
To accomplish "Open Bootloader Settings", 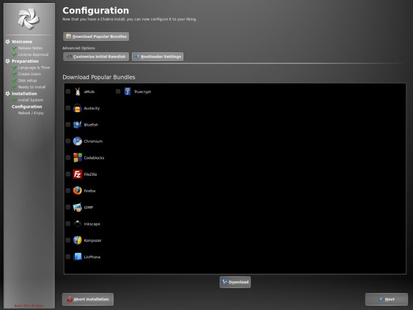I will (x=157, y=57).
